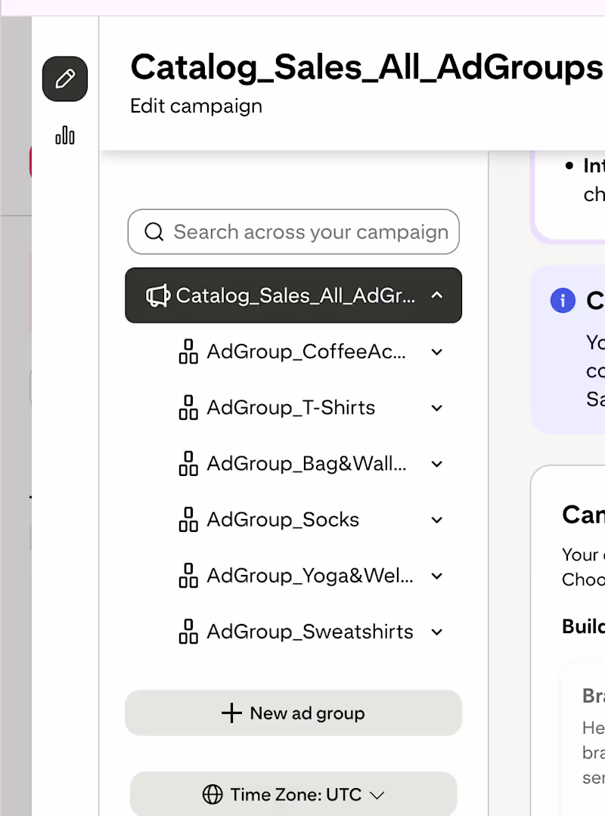Click the Catalog_Sales_All_AdGroups page title
Viewport: 605px width, 816px height.
(367, 68)
